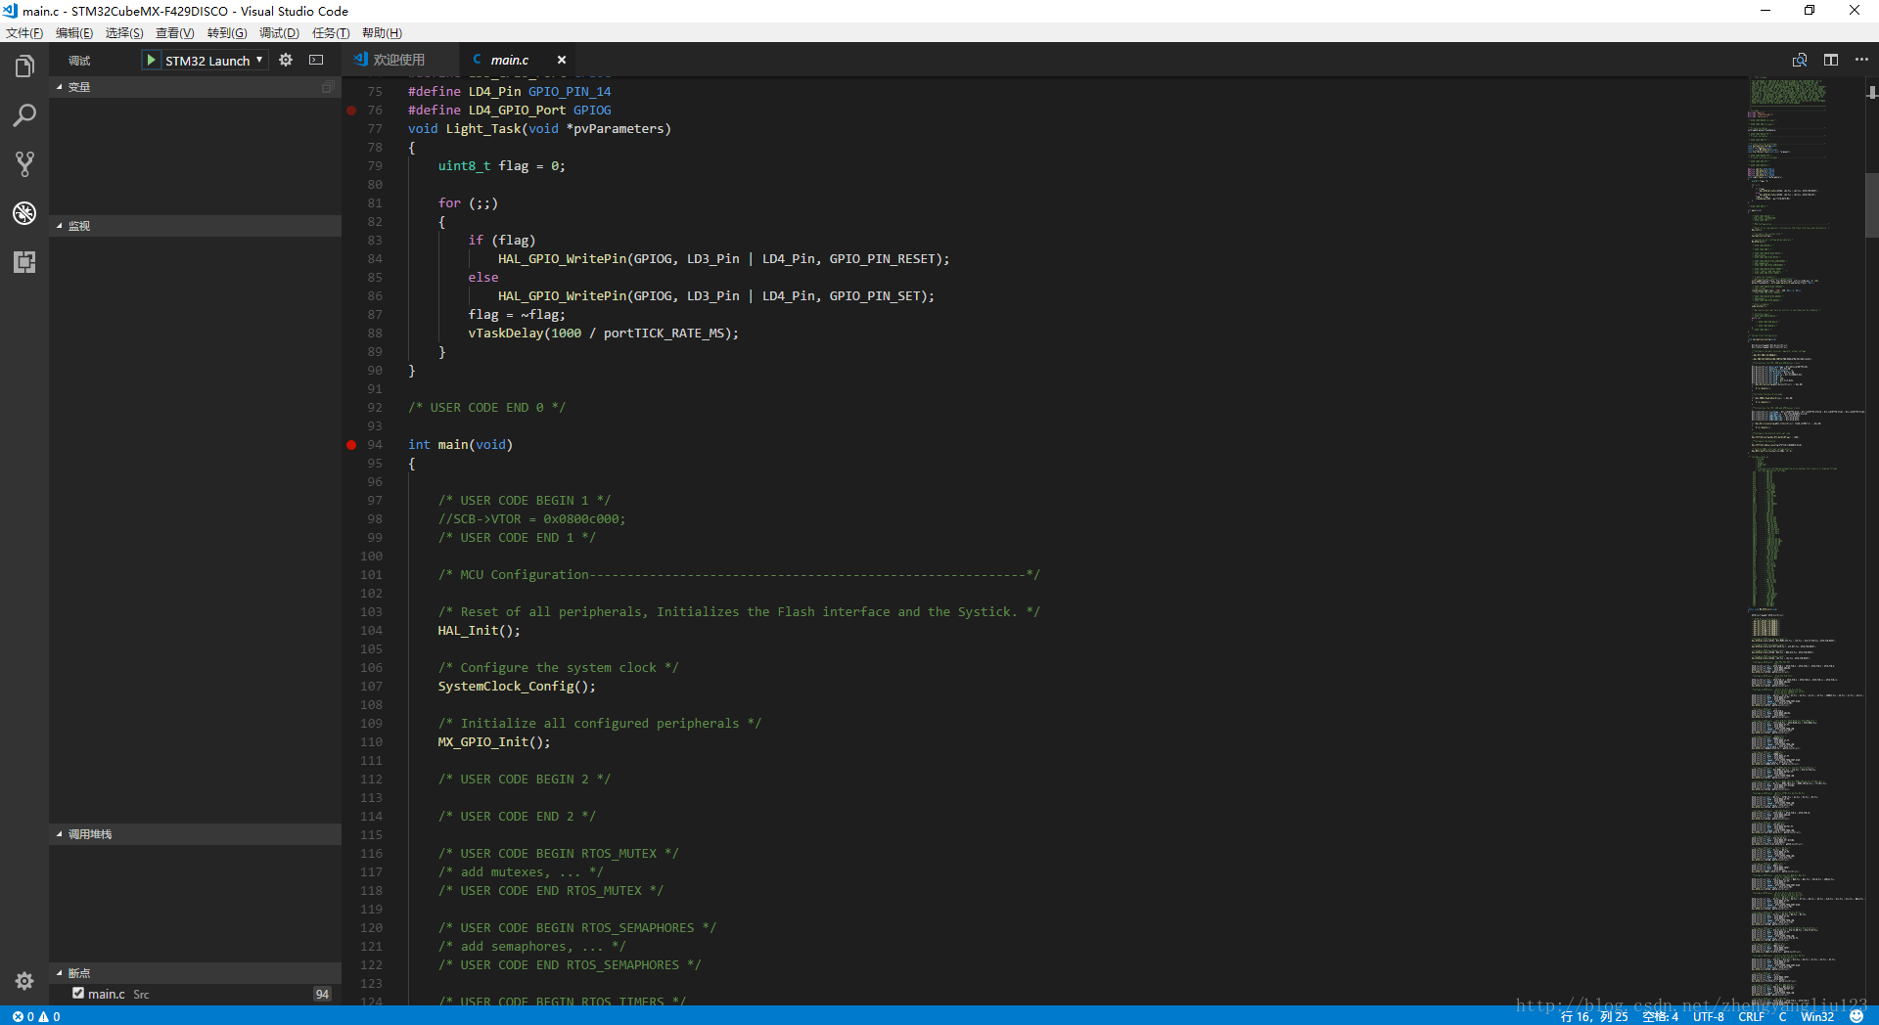Toggle the breakpoint on line 94
The width and height of the screenshot is (1879, 1025).
tap(351, 445)
